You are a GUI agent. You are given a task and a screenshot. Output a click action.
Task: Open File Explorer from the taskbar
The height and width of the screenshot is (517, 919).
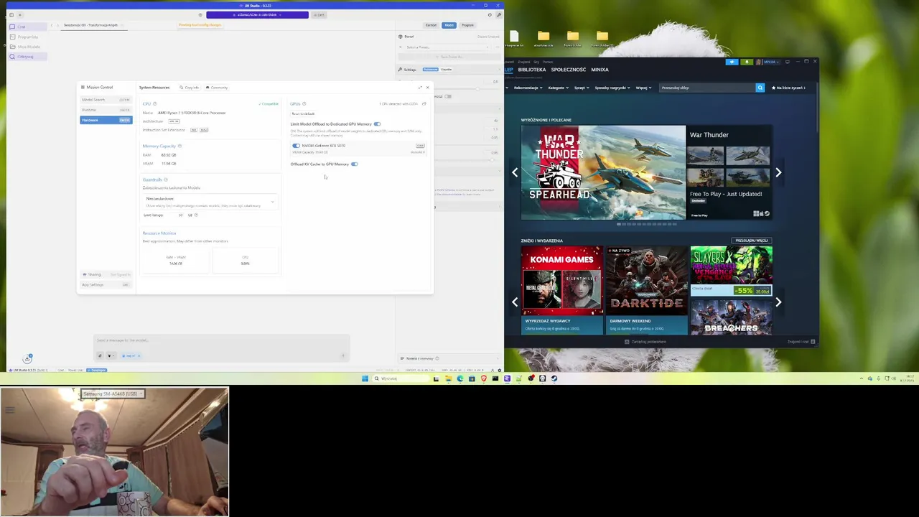[448, 378]
